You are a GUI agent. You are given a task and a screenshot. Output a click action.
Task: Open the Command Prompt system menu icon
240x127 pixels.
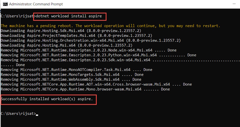pyautogui.click(x=5, y=4)
